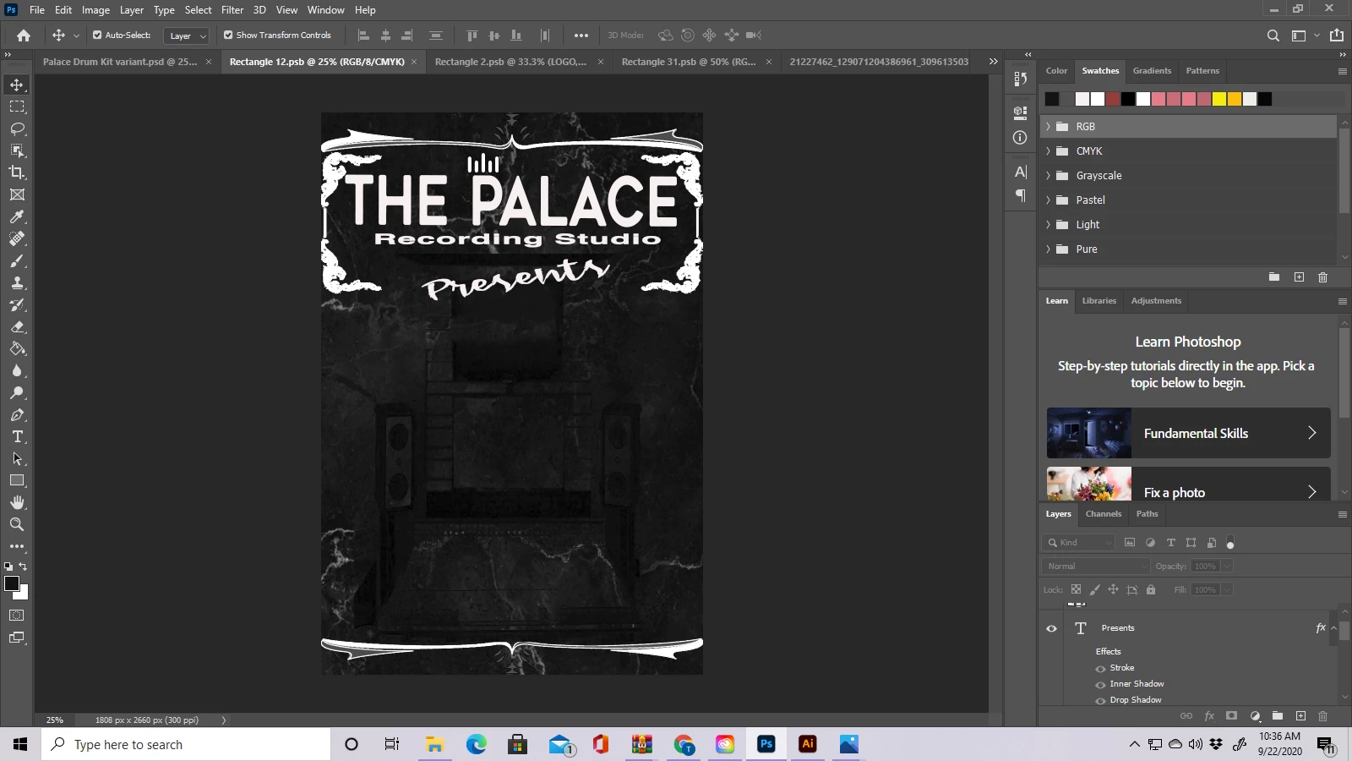Toggle layer filtering on or off

(1230, 543)
